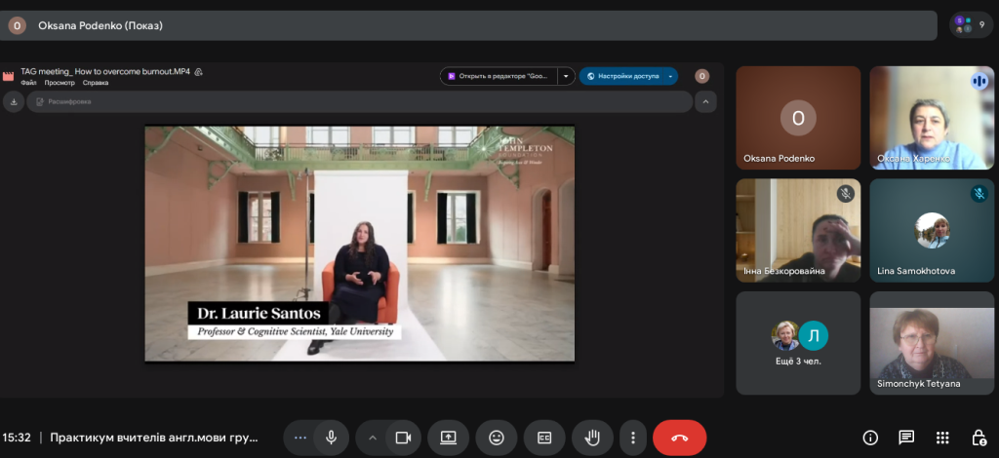Expand video settings arrow beside camera
The height and width of the screenshot is (458, 999).
pyautogui.click(x=372, y=438)
